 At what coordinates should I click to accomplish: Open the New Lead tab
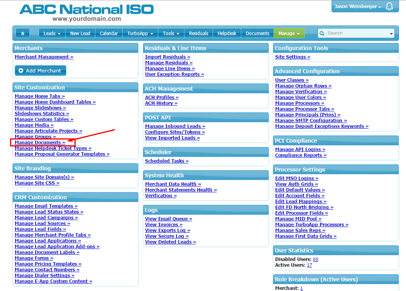tap(80, 34)
